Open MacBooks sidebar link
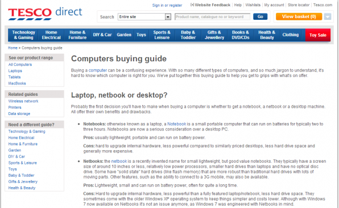339x208 pixels. click(x=17, y=83)
